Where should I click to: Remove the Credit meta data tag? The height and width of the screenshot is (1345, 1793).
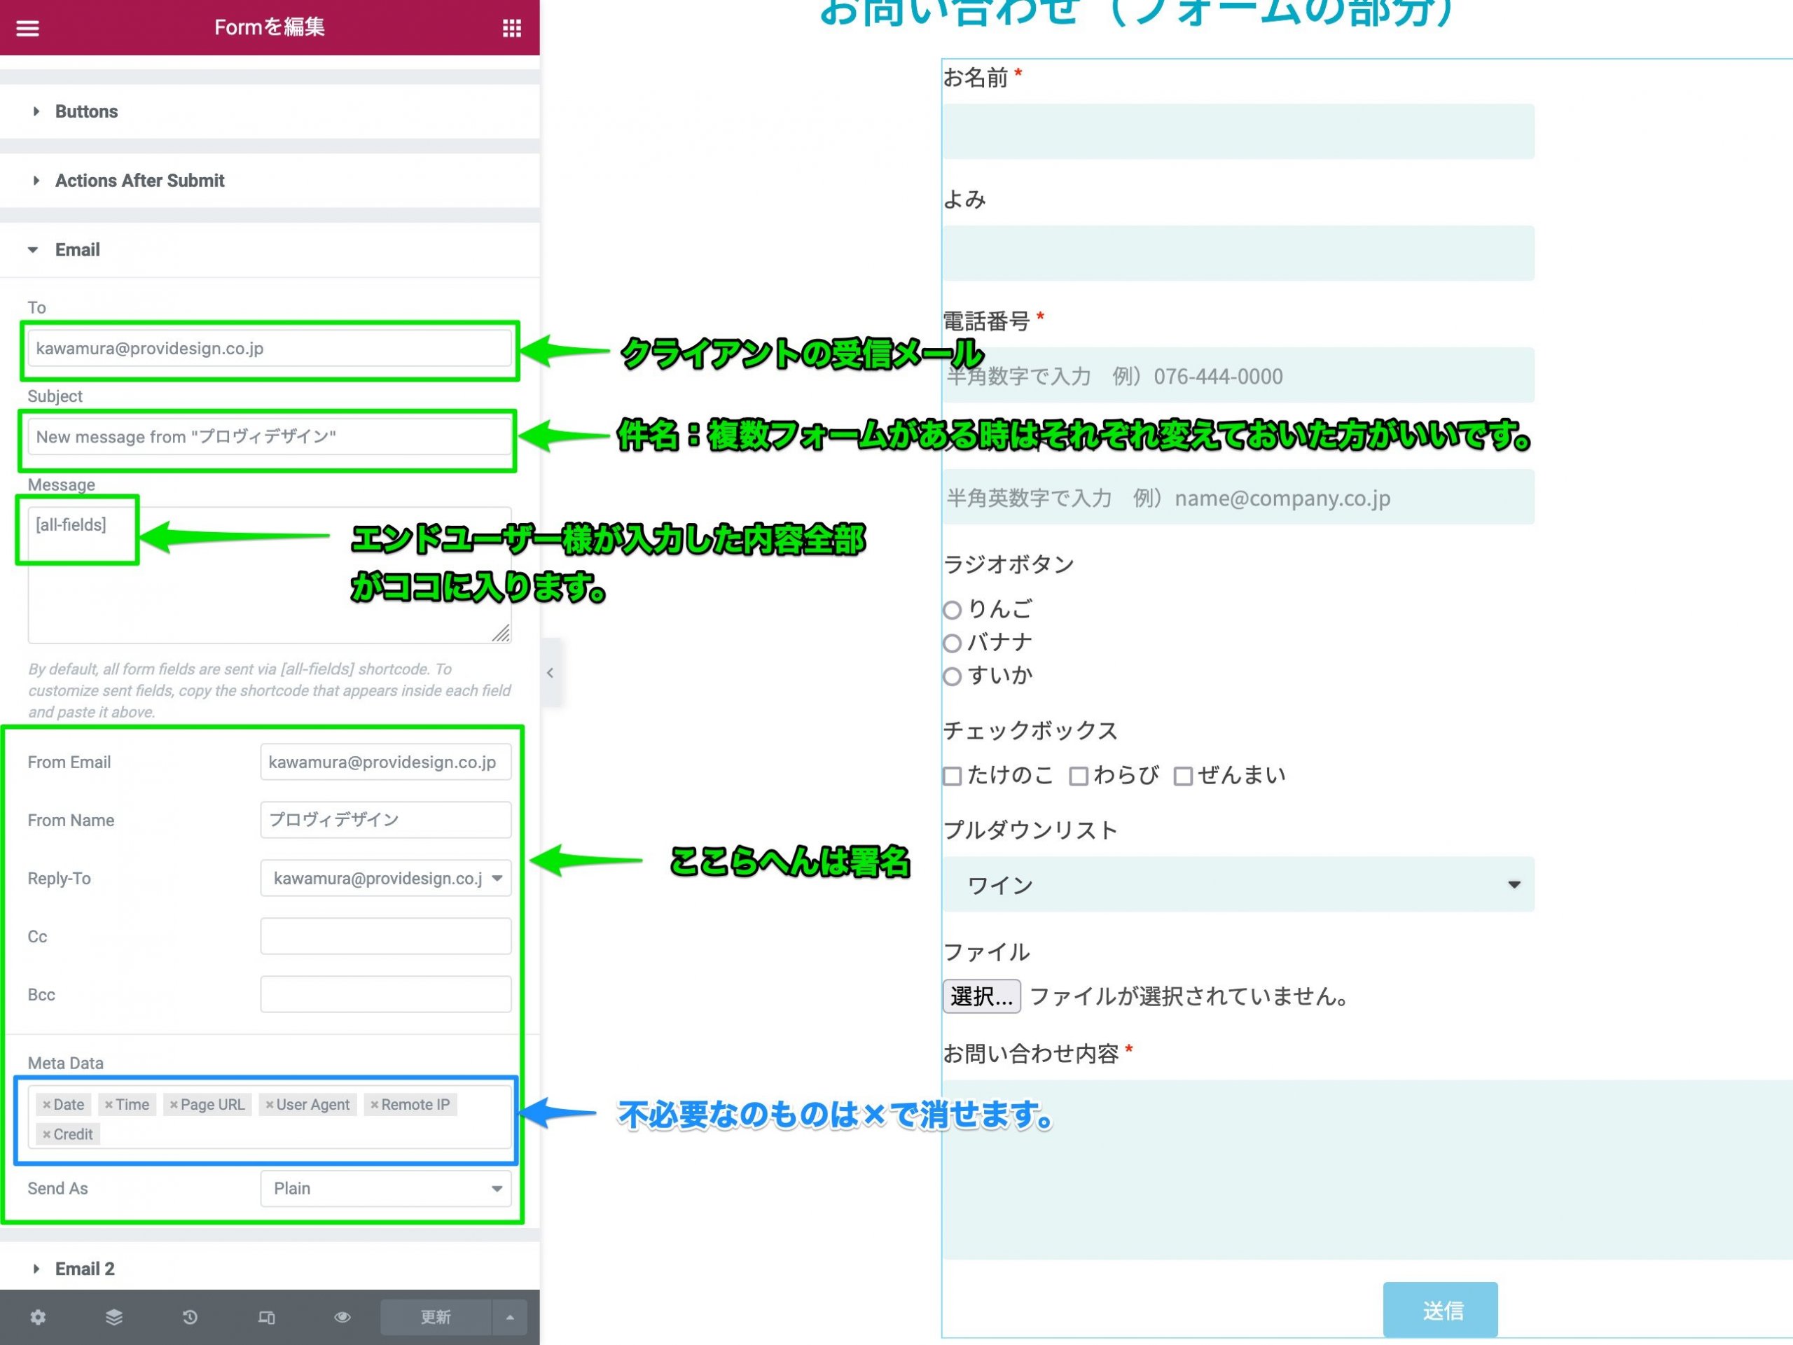pos(47,1134)
